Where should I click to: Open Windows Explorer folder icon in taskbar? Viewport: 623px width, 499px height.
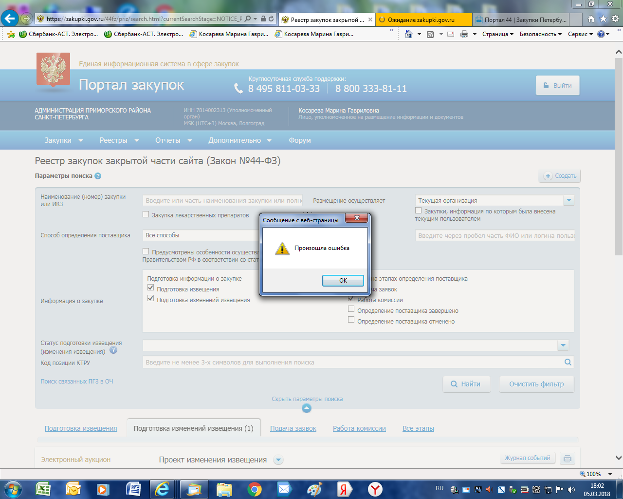coord(224,489)
